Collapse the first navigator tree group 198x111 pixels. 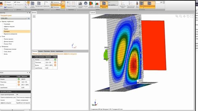[x=0, y=22]
